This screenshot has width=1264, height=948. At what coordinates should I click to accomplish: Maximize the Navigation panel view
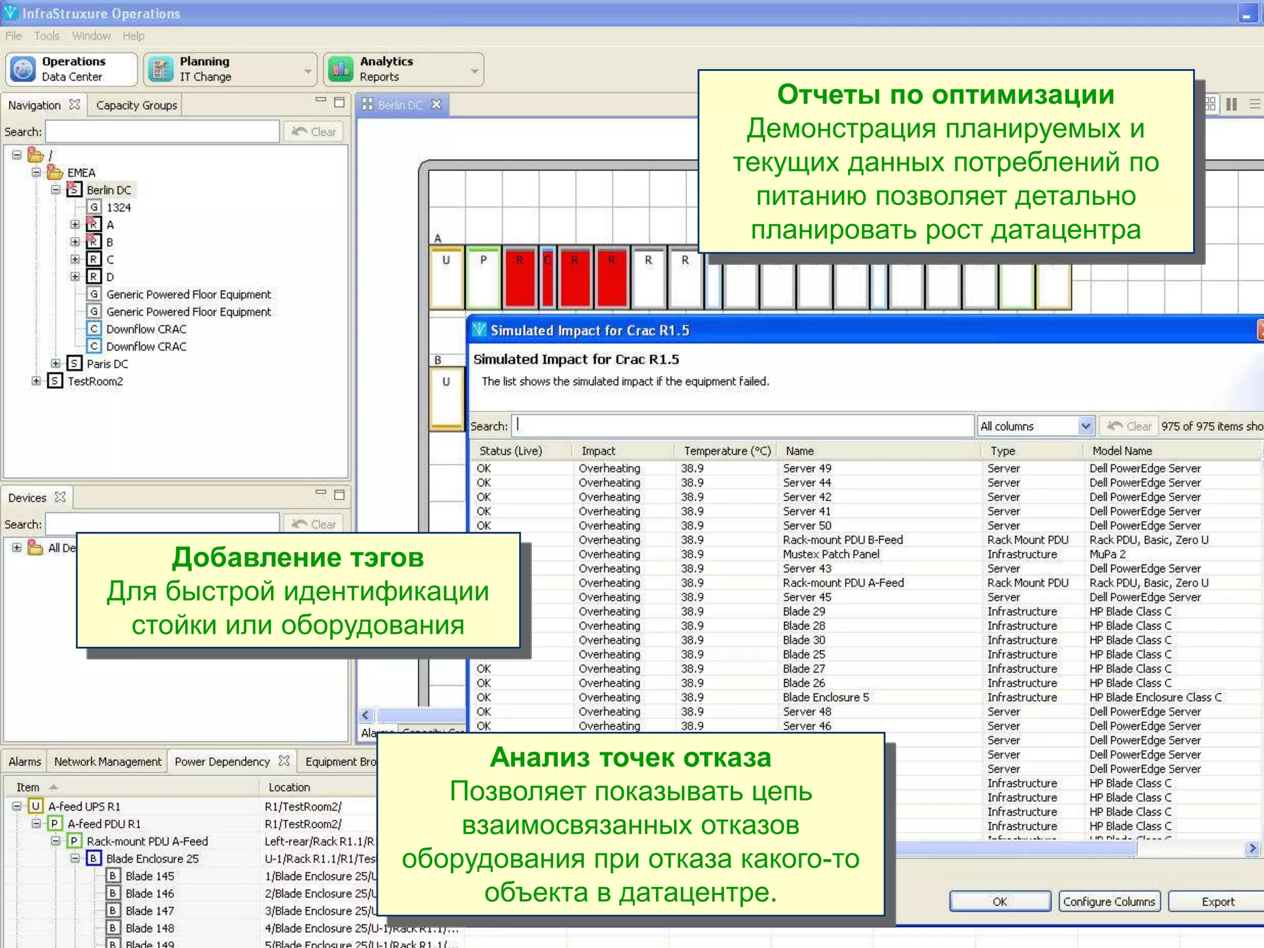point(339,102)
